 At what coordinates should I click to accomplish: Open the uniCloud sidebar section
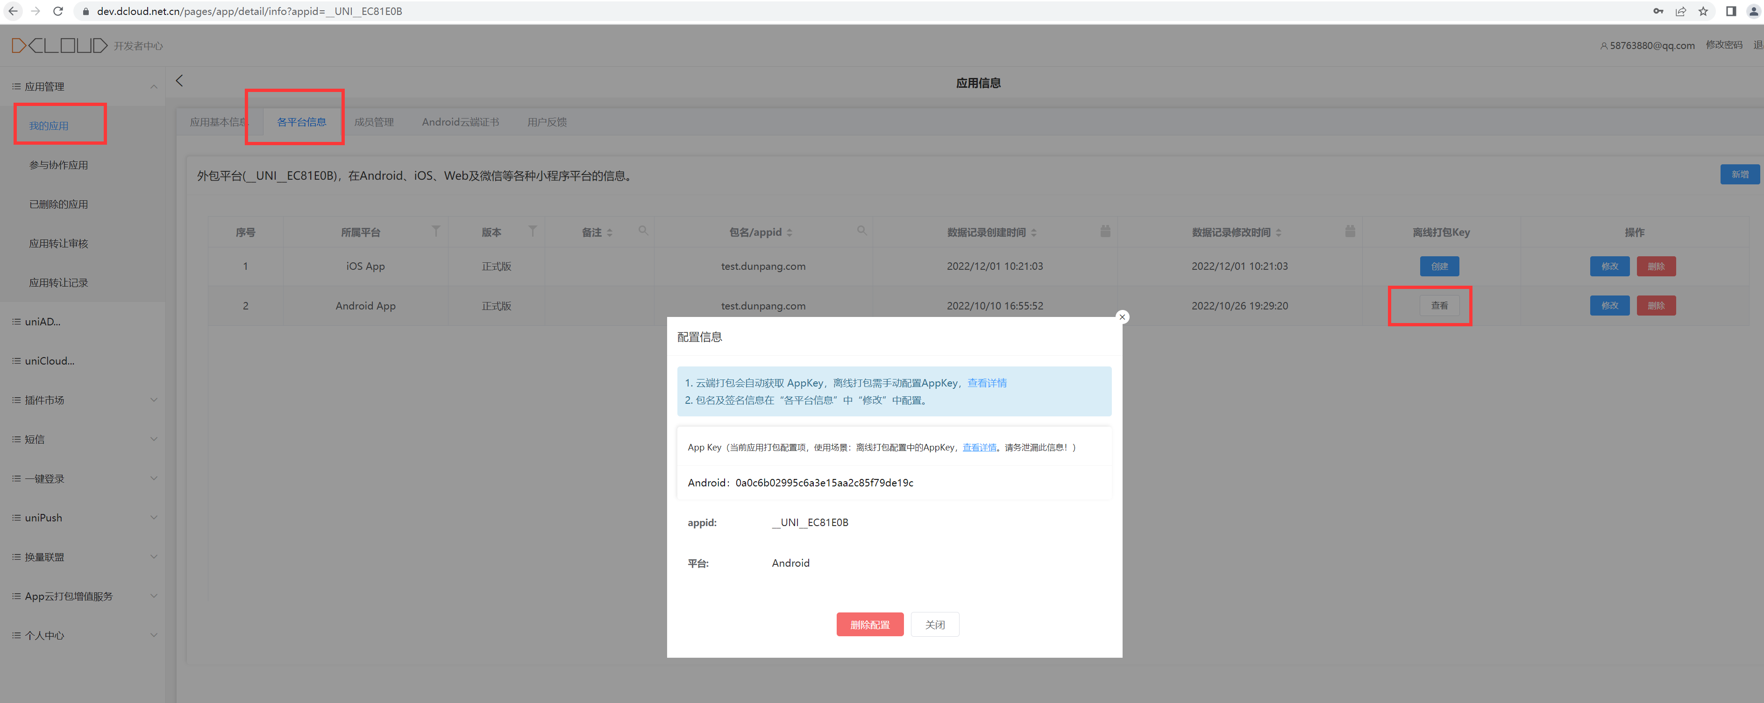[82, 361]
